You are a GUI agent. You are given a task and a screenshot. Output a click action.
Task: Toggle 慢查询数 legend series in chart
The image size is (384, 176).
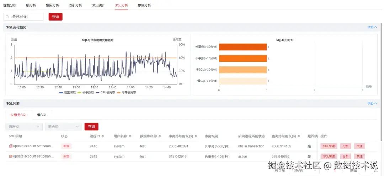tap(67, 92)
